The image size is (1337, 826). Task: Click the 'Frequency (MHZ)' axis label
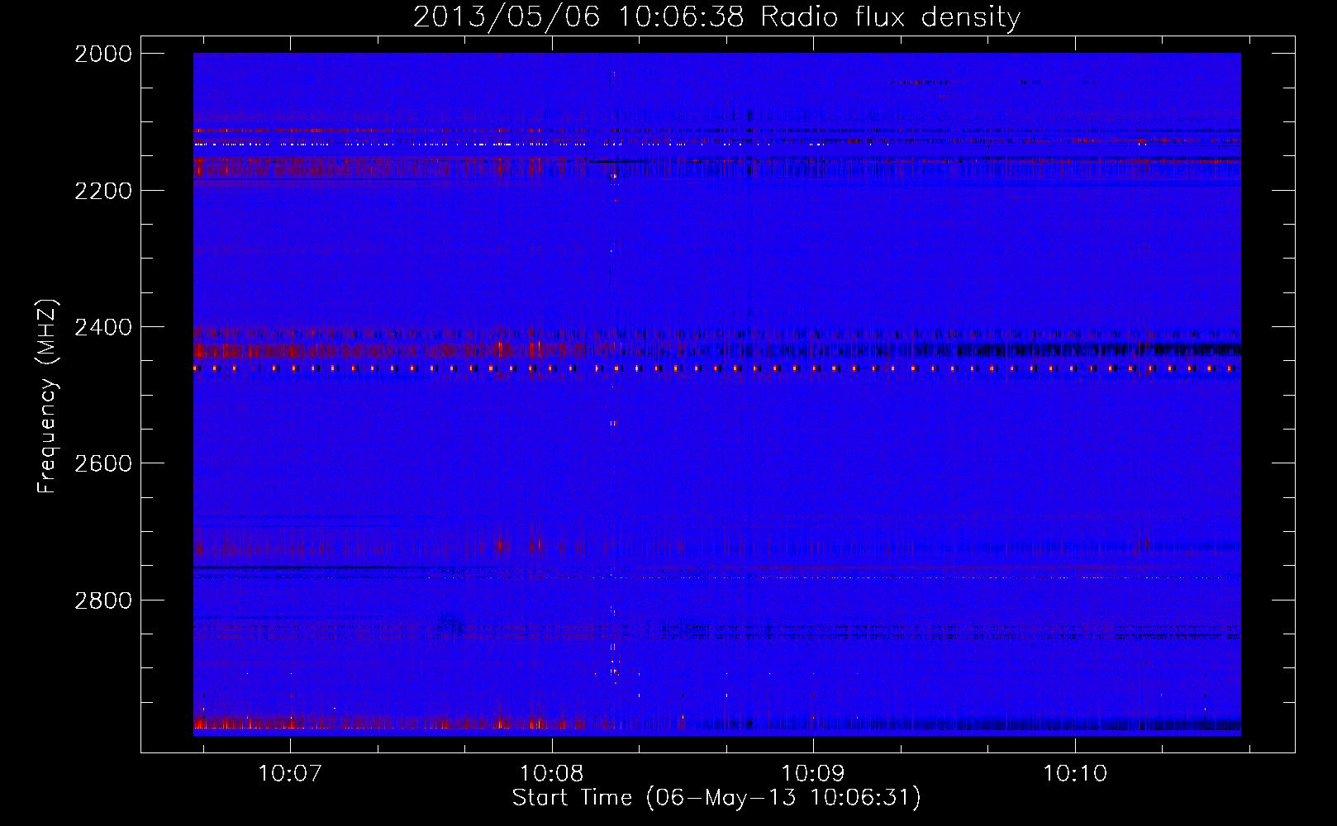(x=48, y=396)
